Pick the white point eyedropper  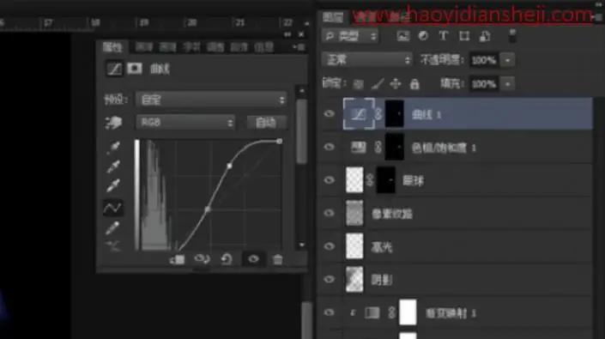coord(113,185)
